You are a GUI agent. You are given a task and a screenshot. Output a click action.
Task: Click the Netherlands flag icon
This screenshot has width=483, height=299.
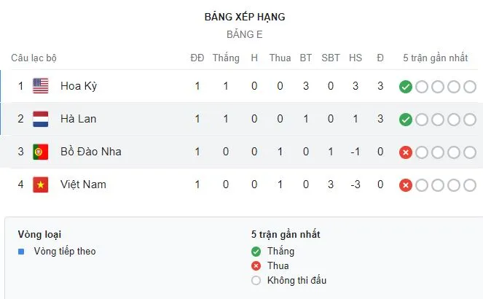pyautogui.click(x=41, y=119)
